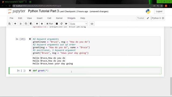This screenshot has height=97, width=172.
Task: Copy selected cells icon
Action: (26, 24)
